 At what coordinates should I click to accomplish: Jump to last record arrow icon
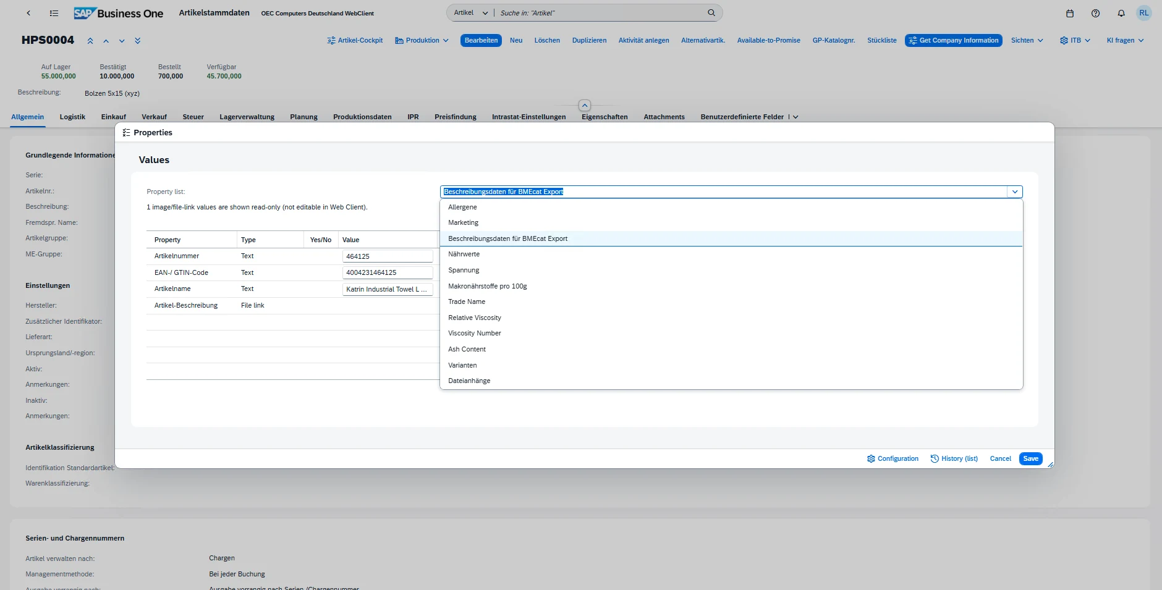pos(137,41)
